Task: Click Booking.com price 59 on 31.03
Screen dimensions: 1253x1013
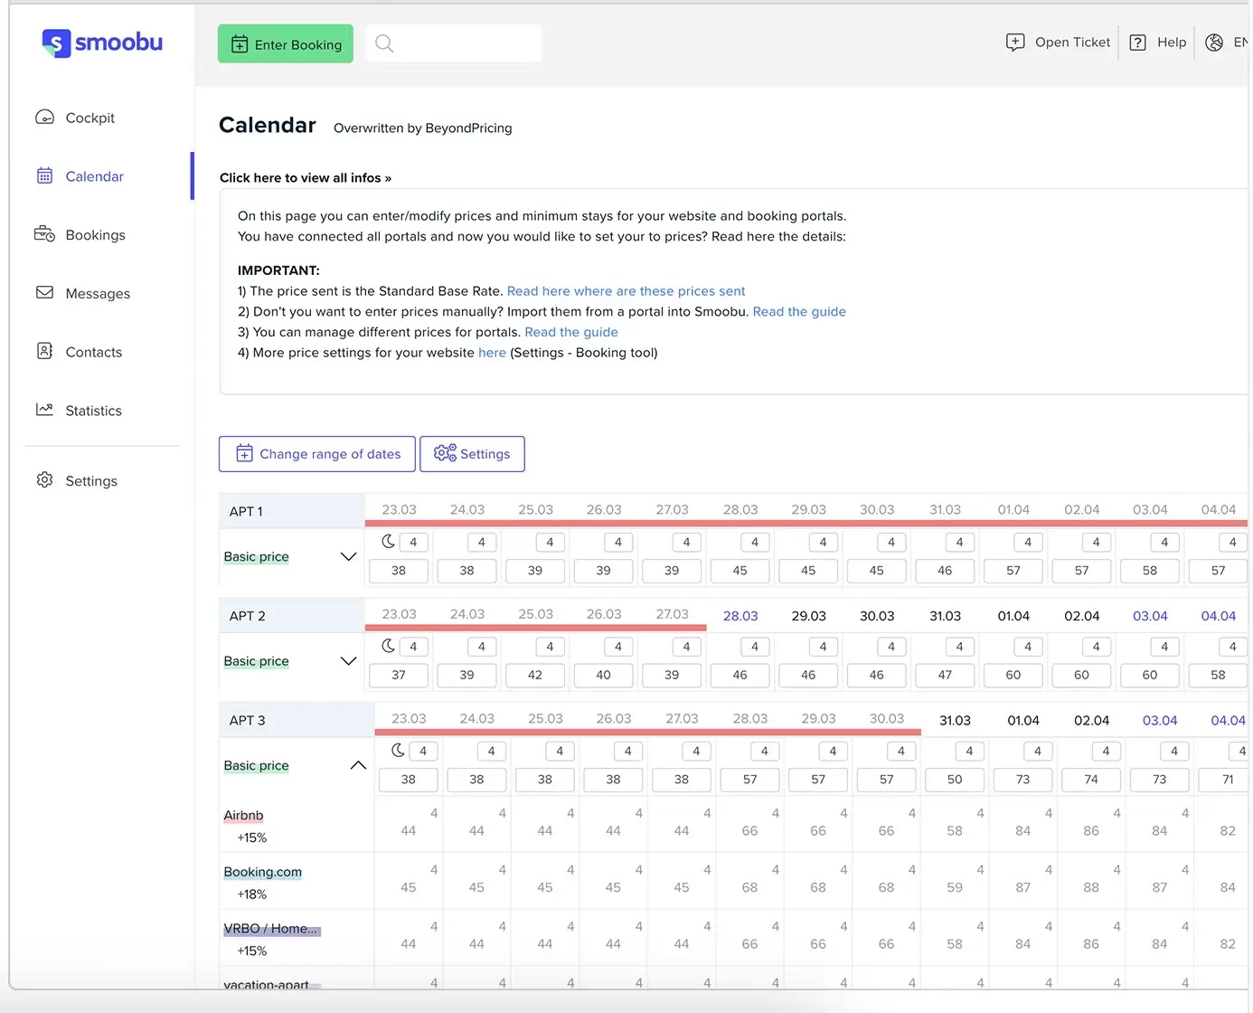Action: click(x=955, y=888)
